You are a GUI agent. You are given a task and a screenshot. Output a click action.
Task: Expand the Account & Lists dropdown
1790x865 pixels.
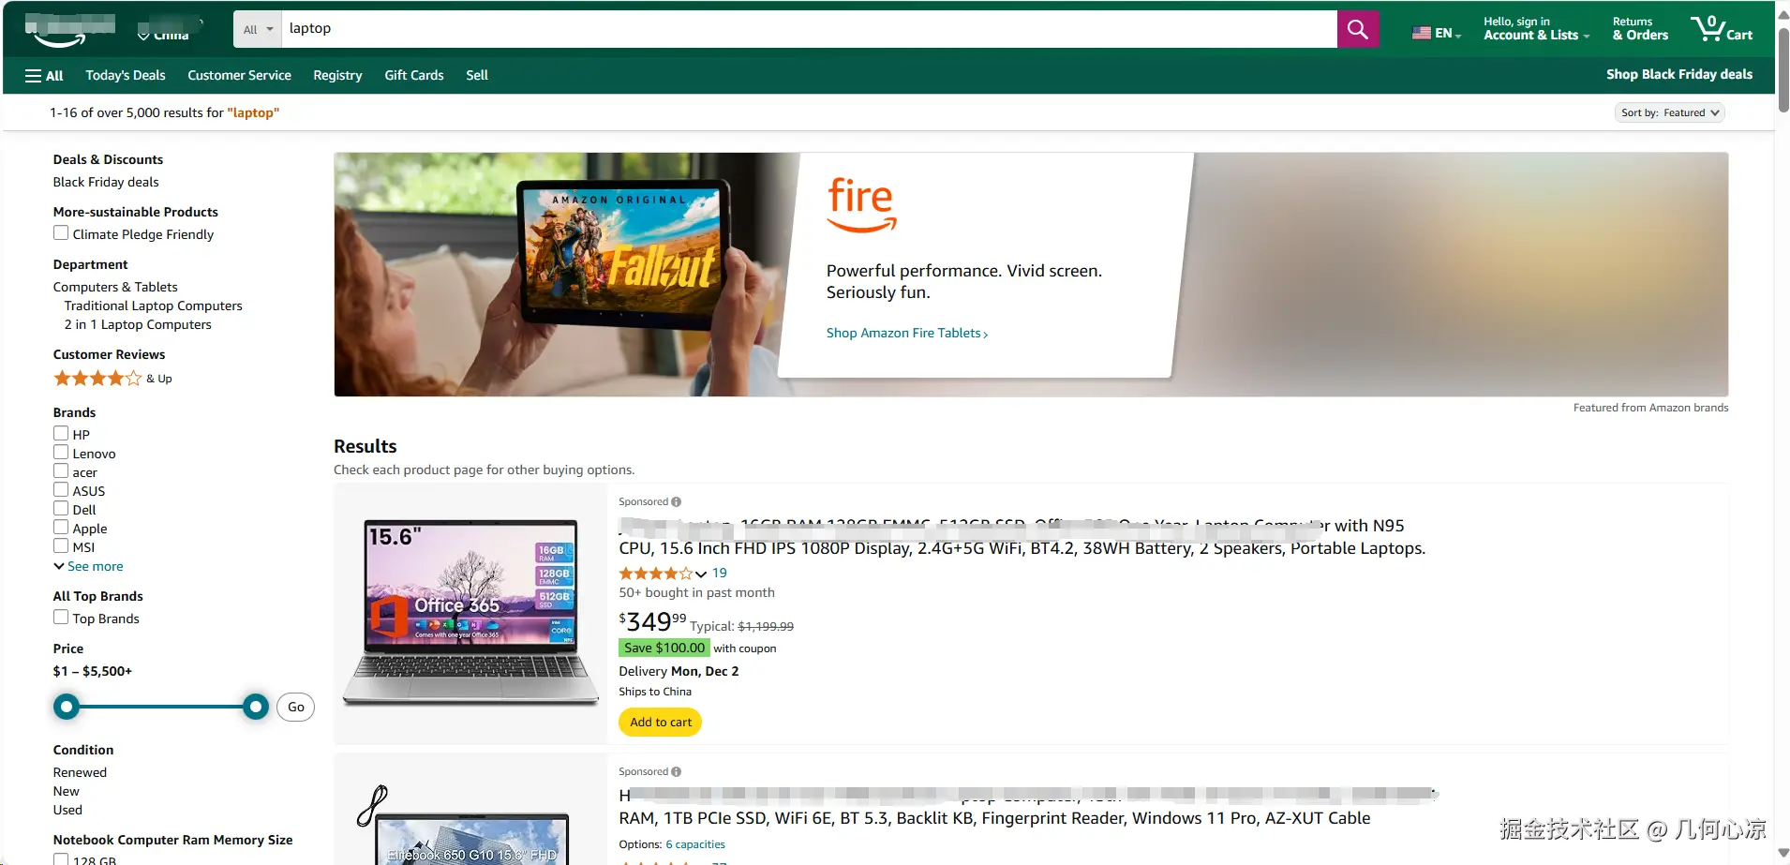coord(1536,29)
